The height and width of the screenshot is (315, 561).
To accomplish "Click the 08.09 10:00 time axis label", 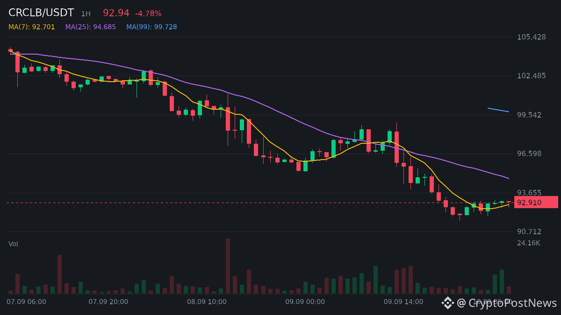I will tap(207, 301).
